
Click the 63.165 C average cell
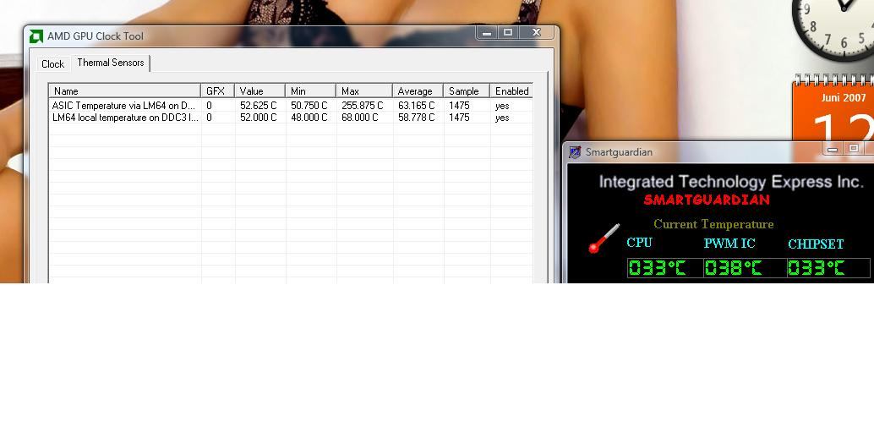[417, 106]
